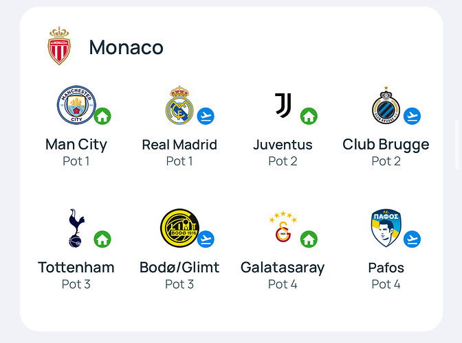Click the Juventus logo
The image size is (462, 343).
tap(283, 105)
